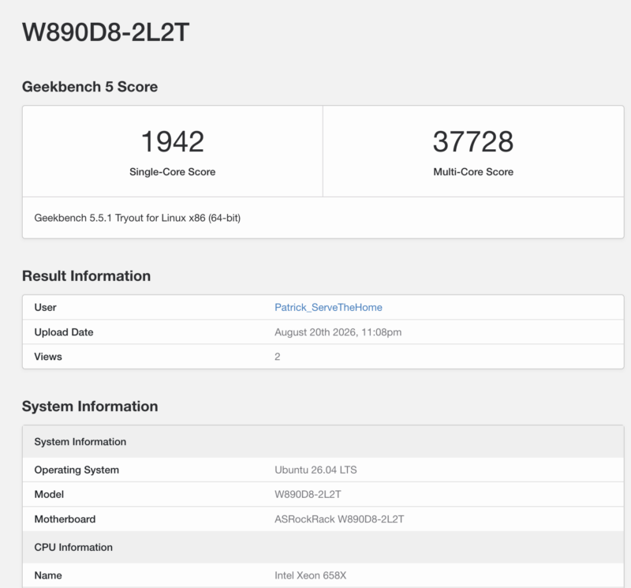Select the Intel Xeon 658X CPU name

[310, 575]
